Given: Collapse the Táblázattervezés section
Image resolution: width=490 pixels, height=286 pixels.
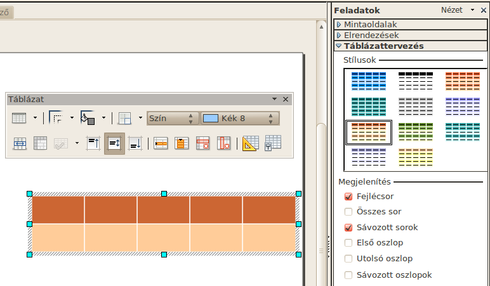Looking at the screenshot, I should click(411, 46).
